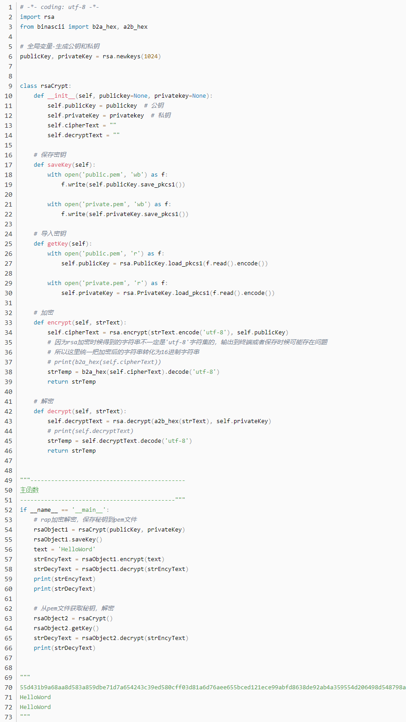Click 'HelloWord' output on line 71
The height and width of the screenshot is (722, 406).
[x=35, y=697]
